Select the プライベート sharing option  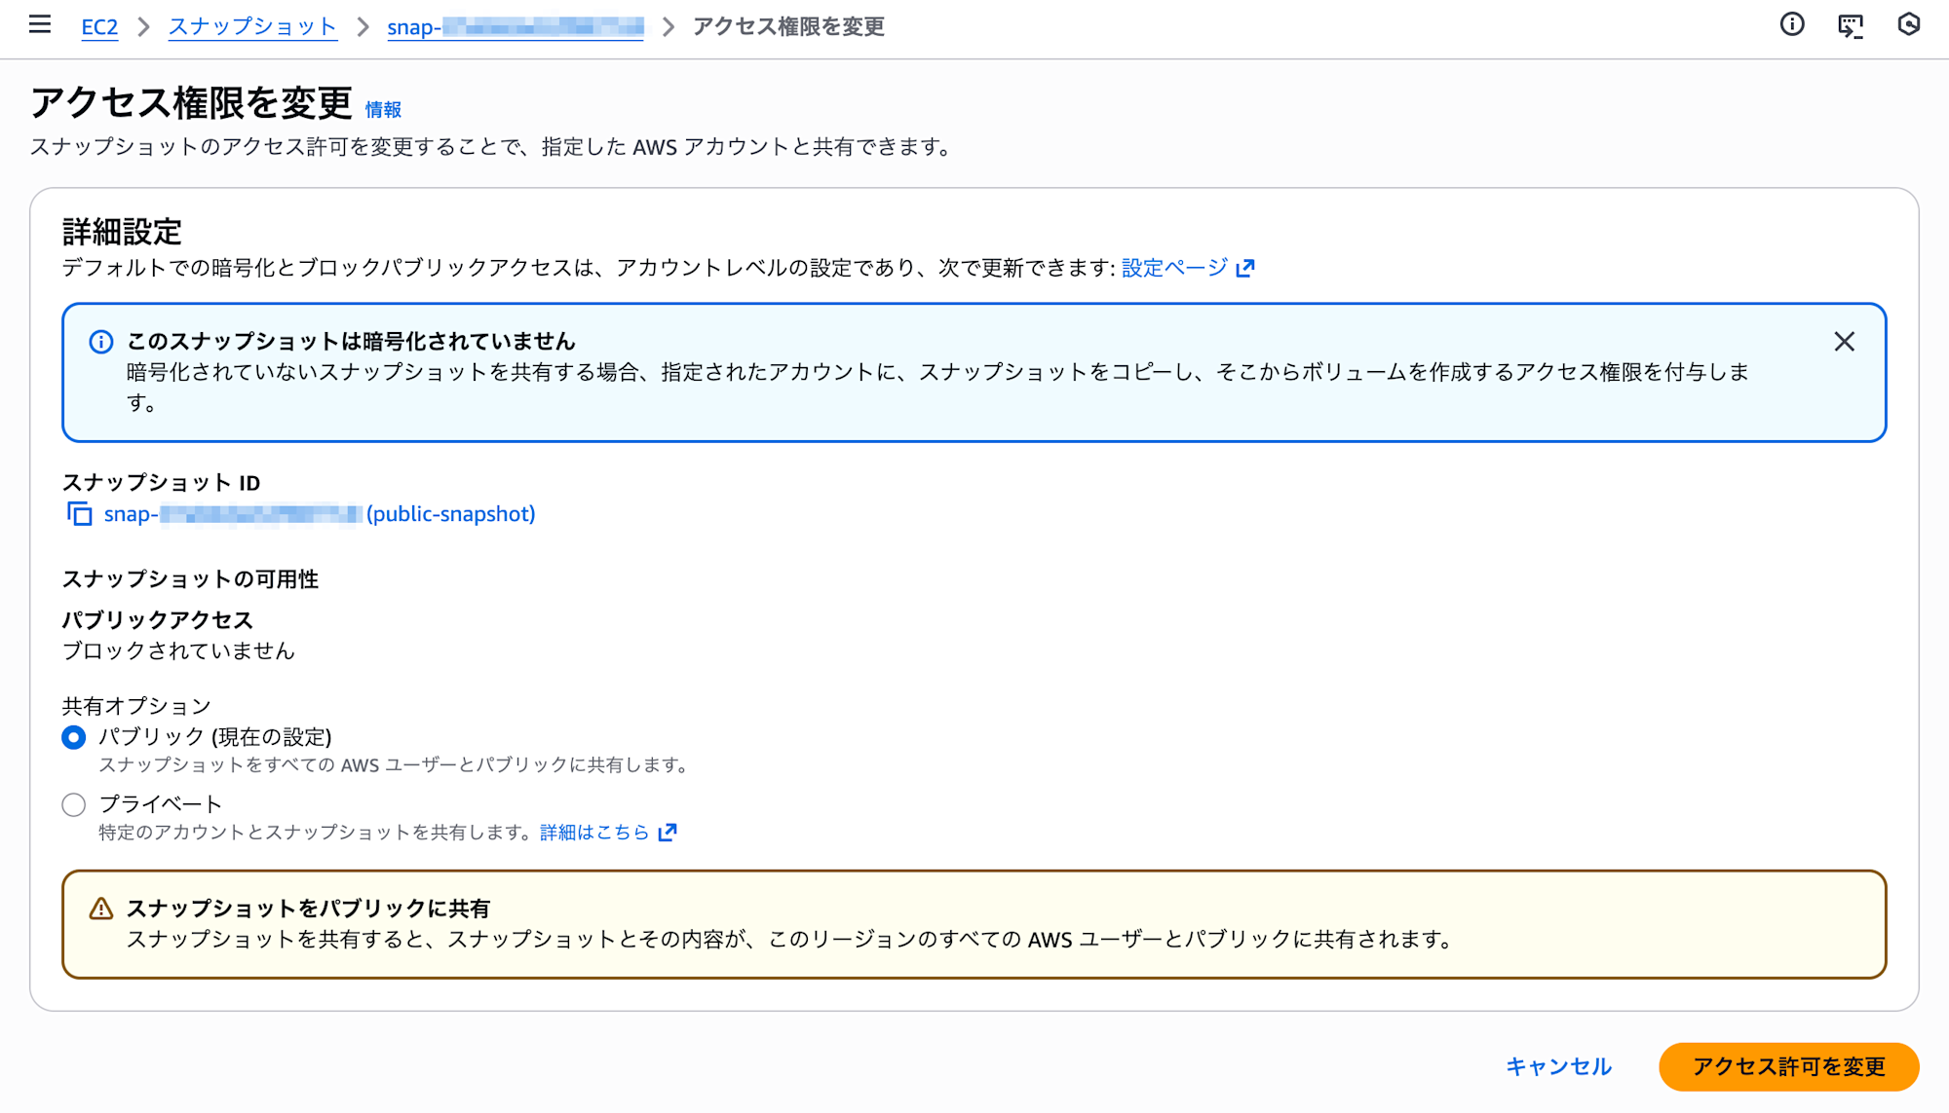(x=73, y=803)
